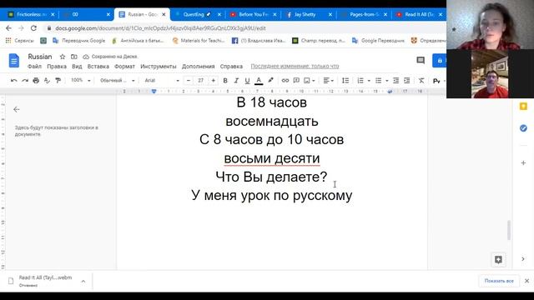Decrease font size with minus button
534x300 pixels.
click(x=189, y=80)
